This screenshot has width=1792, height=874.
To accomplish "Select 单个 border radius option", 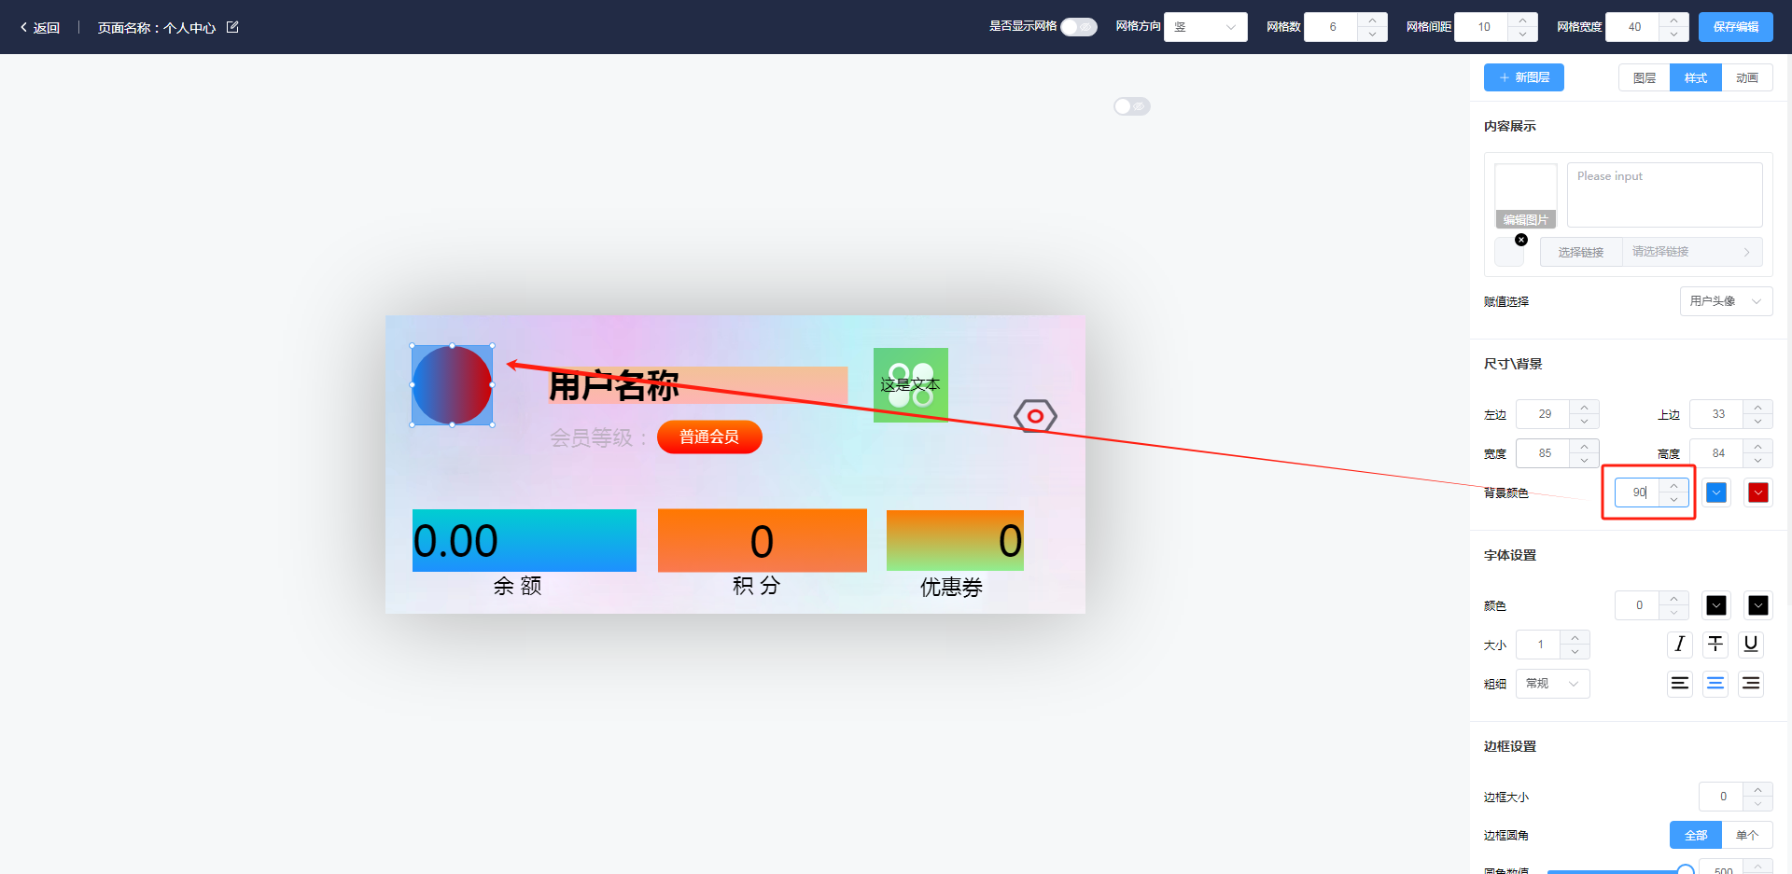I will [1746, 835].
